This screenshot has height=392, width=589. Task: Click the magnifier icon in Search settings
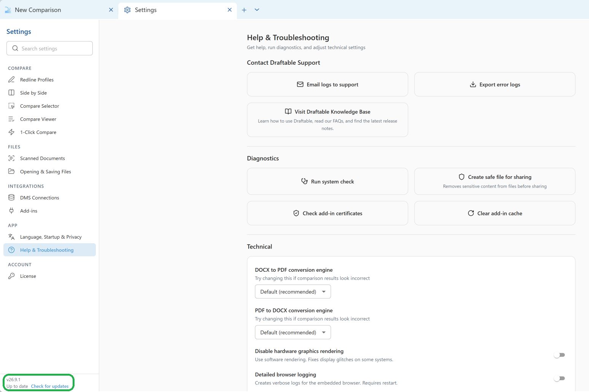[x=15, y=48]
